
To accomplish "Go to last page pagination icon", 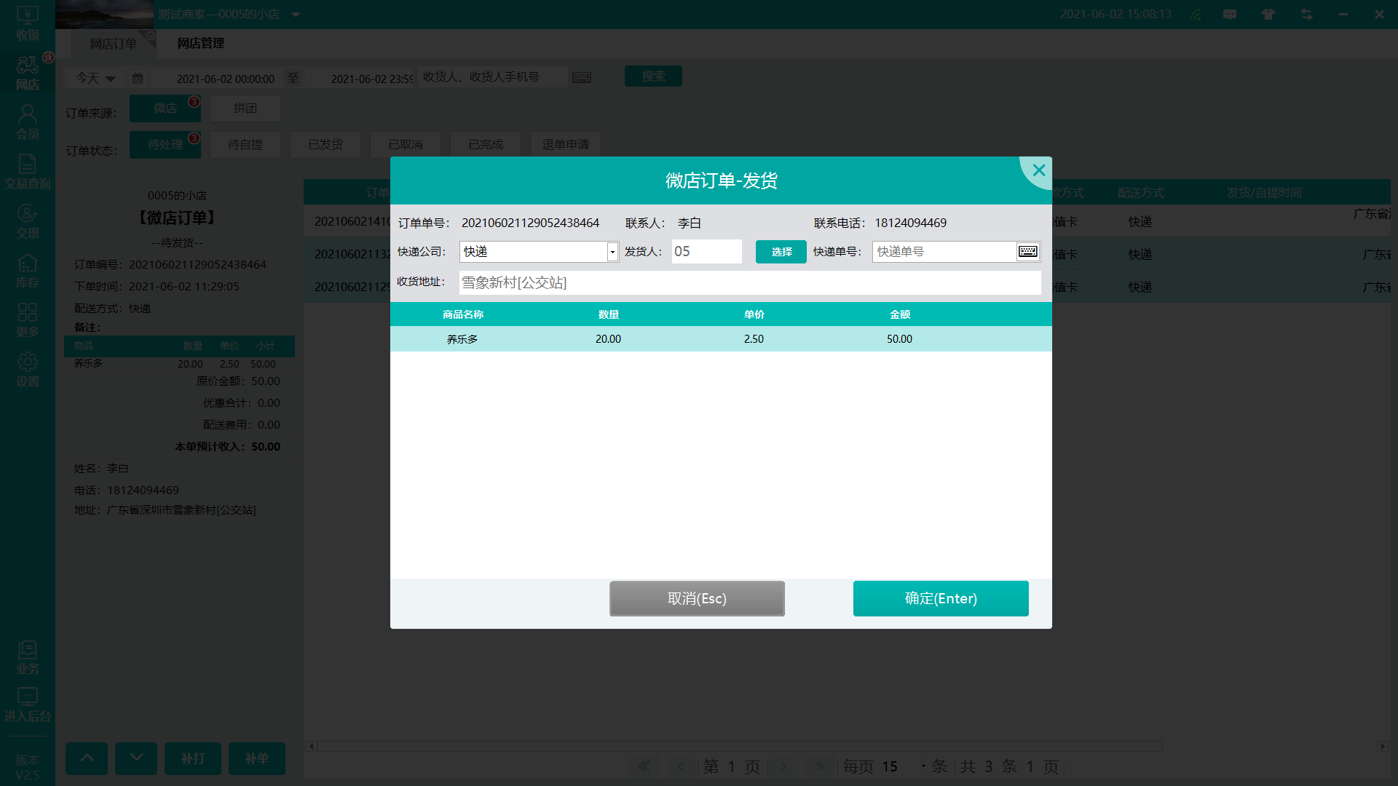I will click(x=820, y=766).
